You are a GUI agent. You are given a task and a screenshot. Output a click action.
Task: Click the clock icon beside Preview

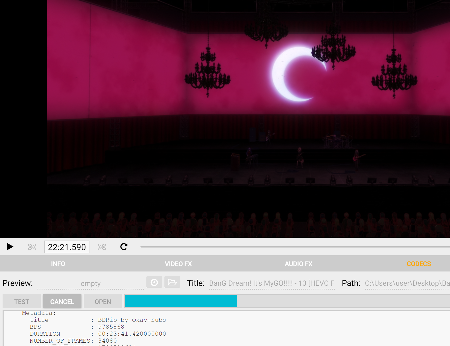[x=154, y=282]
